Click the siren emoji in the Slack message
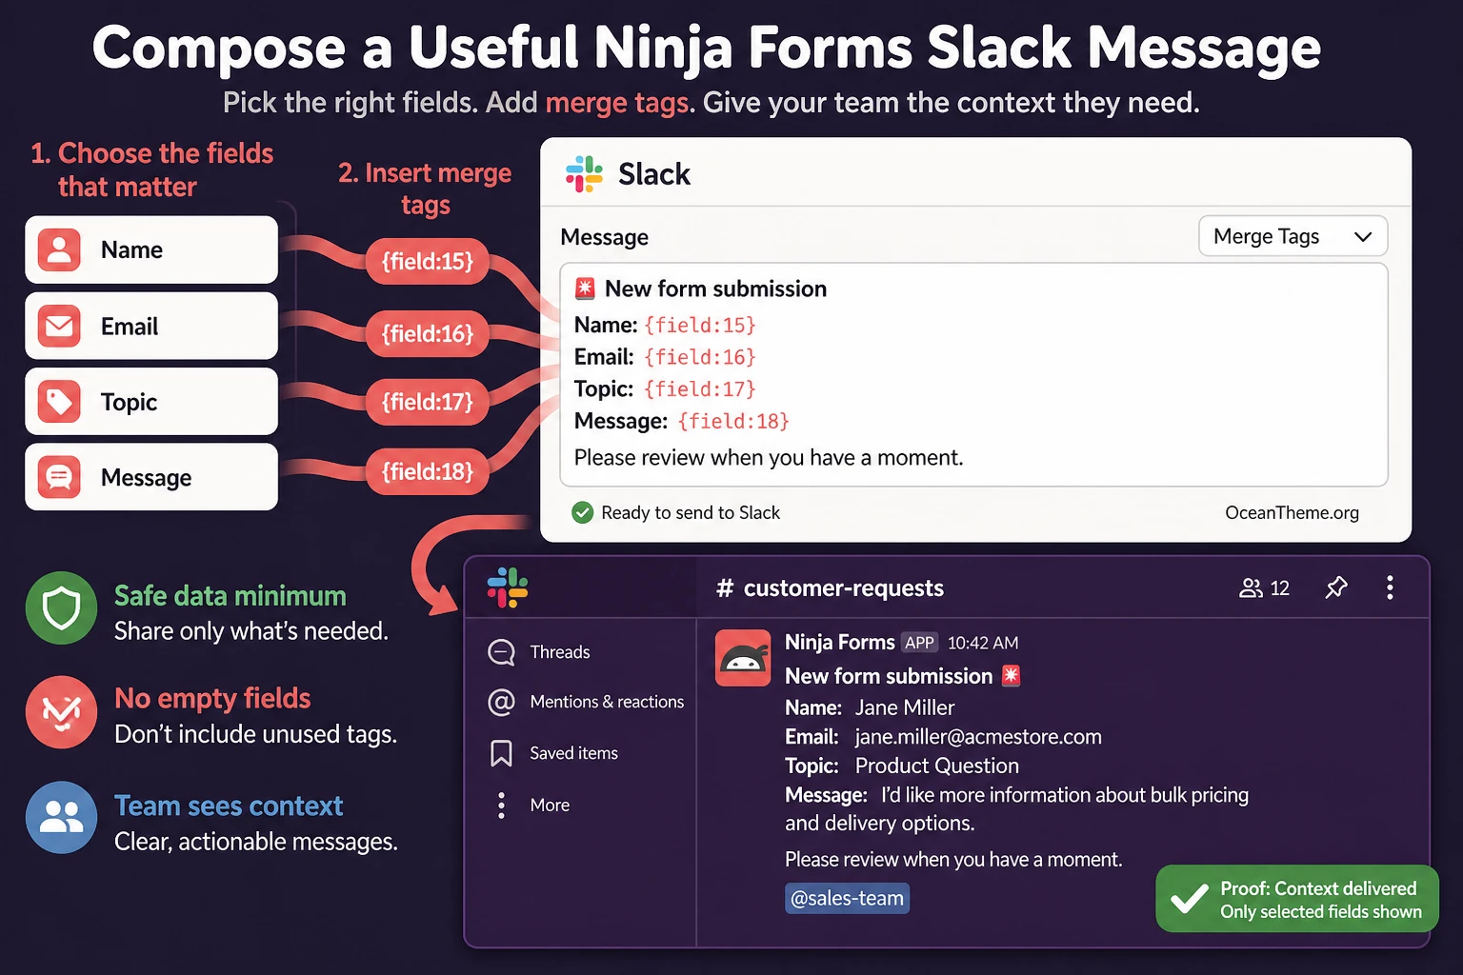This screenshot has height=975, width=1463. (x=1011, y=675)
